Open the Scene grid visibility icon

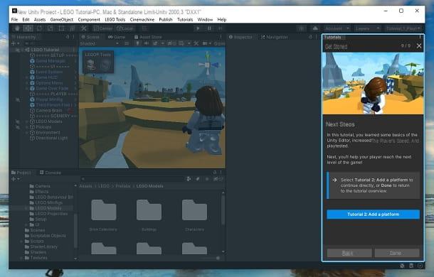pyautogui.click(x=181, y=43)
